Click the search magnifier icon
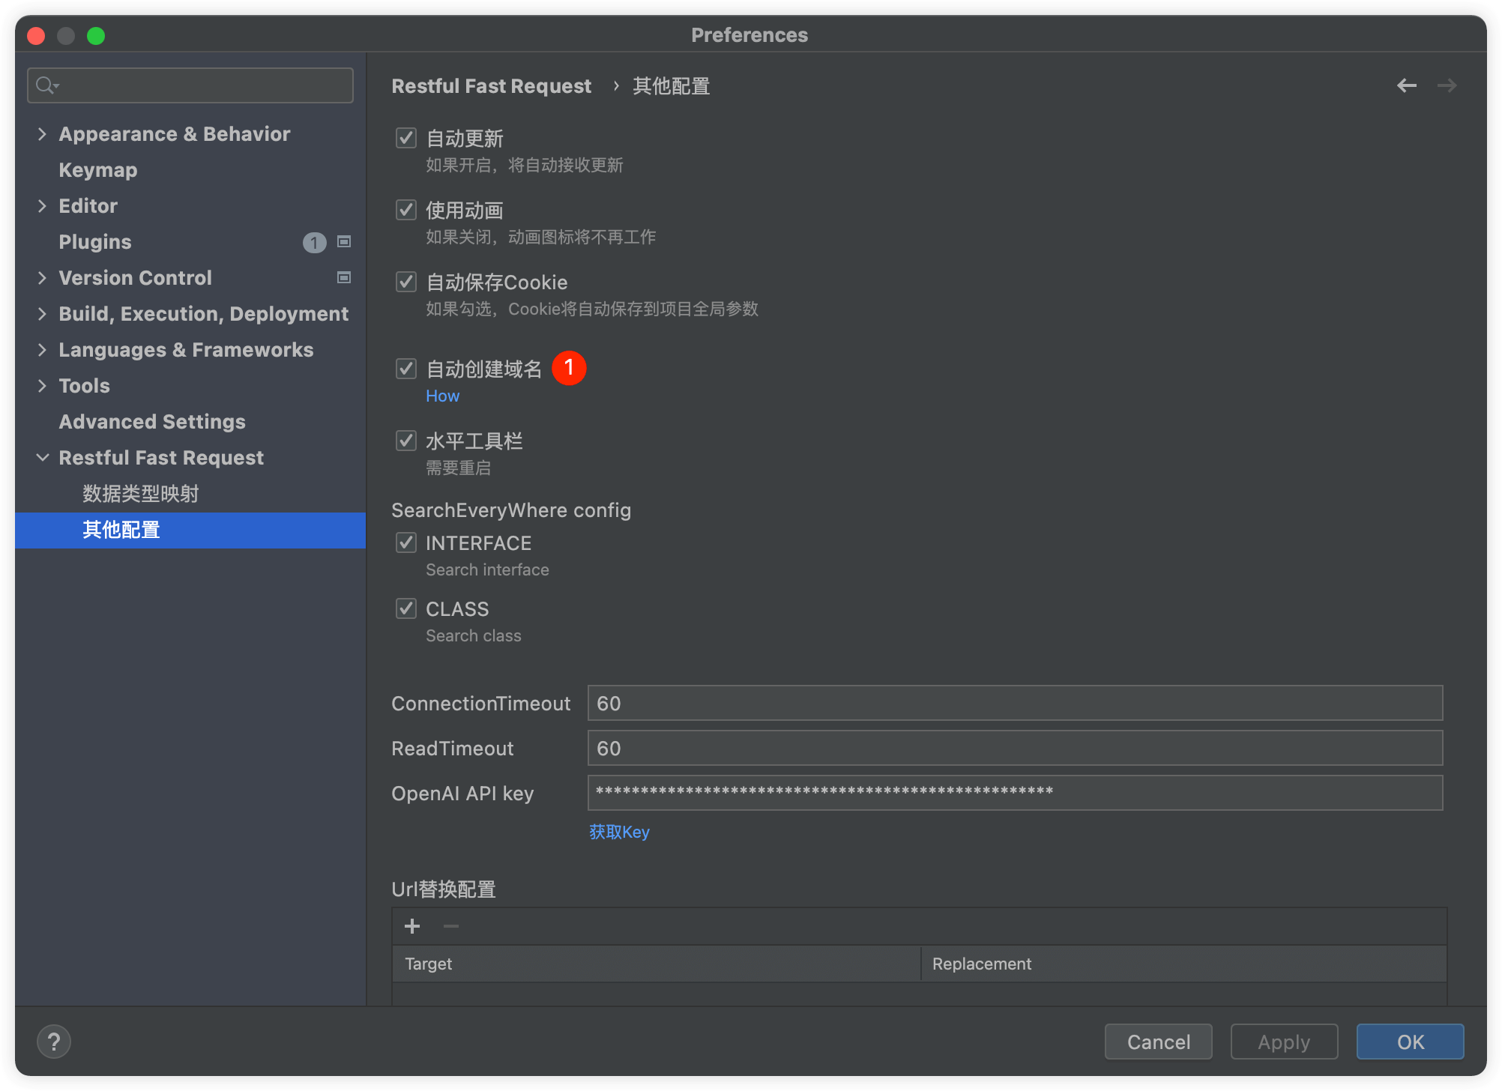The width and height of the screenshot is (1502, 1091). click(x=46, y=85)
